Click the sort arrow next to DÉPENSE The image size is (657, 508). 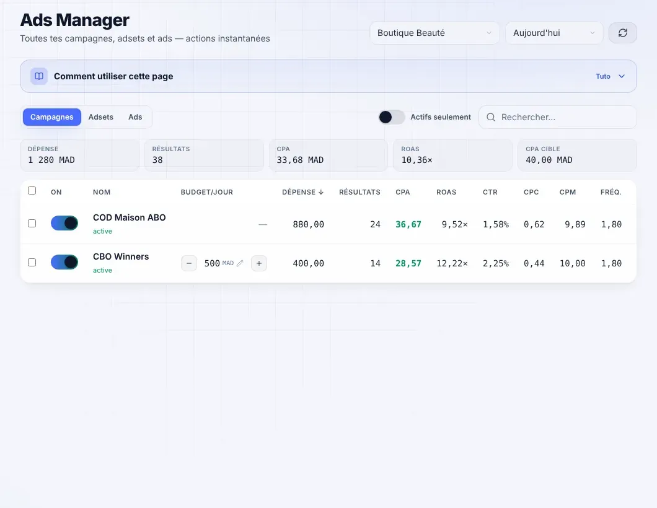(x=321, y=192)
